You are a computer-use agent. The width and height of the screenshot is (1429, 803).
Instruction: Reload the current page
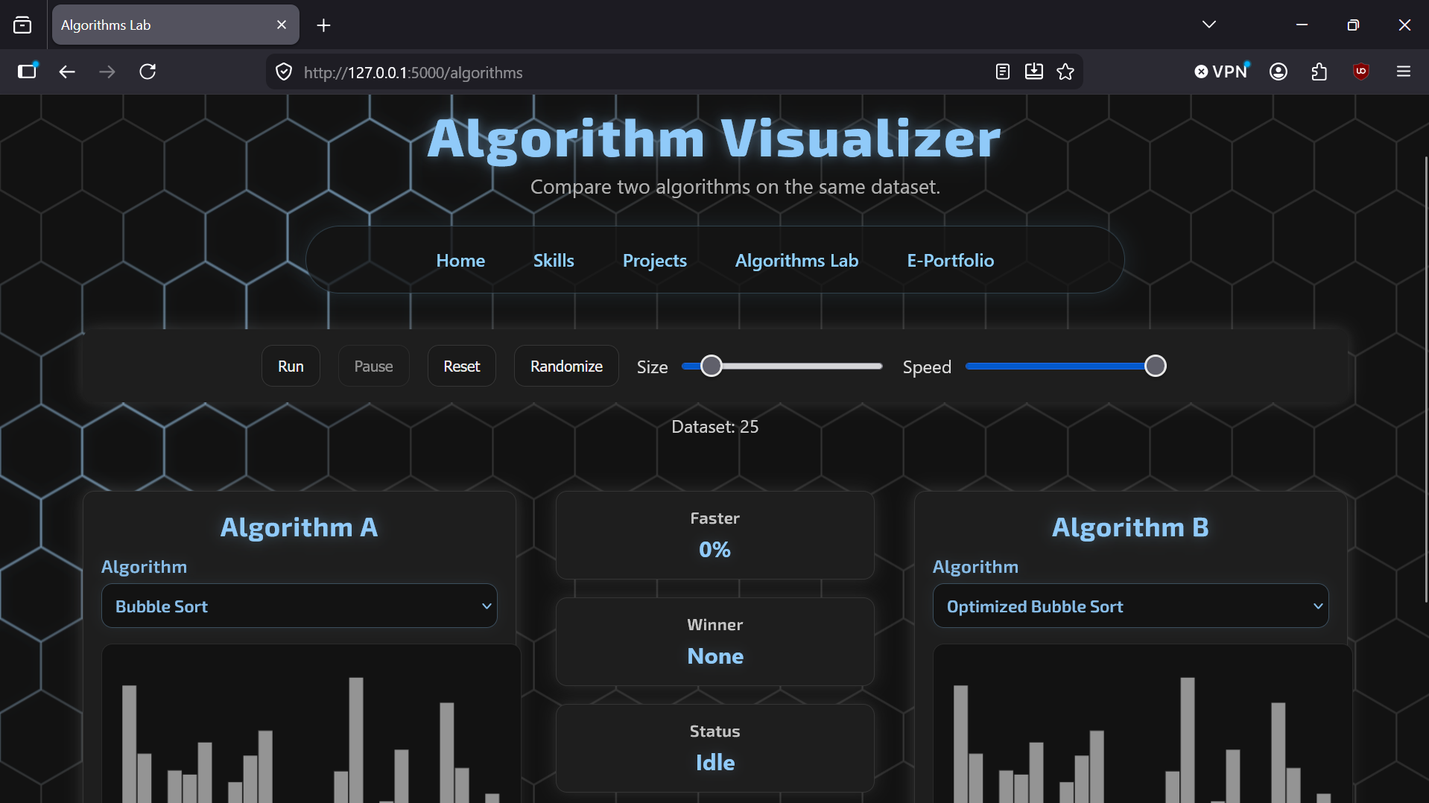point(148,72)
